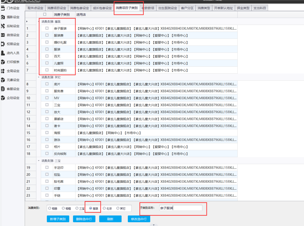Image resolution: width=304 pixels, height=226 pixels.
Task: Switch to the 消费项目设定 tab
Action: pyautogui.click(x=57, y=8)
